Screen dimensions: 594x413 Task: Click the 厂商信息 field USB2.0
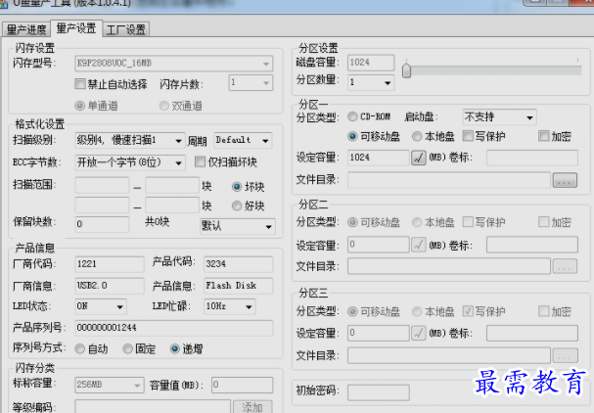(x=110, y=286)
